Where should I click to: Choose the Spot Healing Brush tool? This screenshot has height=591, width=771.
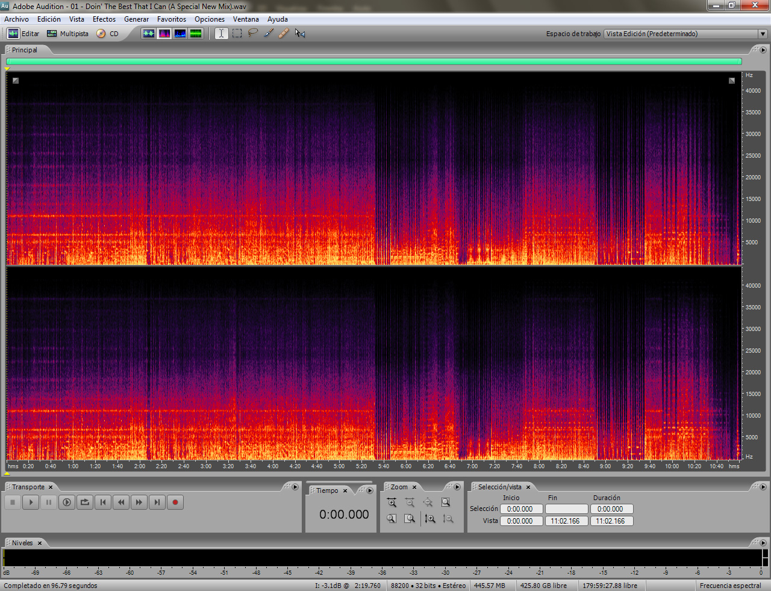284,34
